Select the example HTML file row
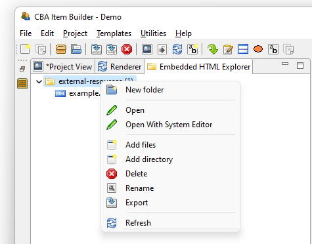This screenshot has width=312, height=244. 78,93
